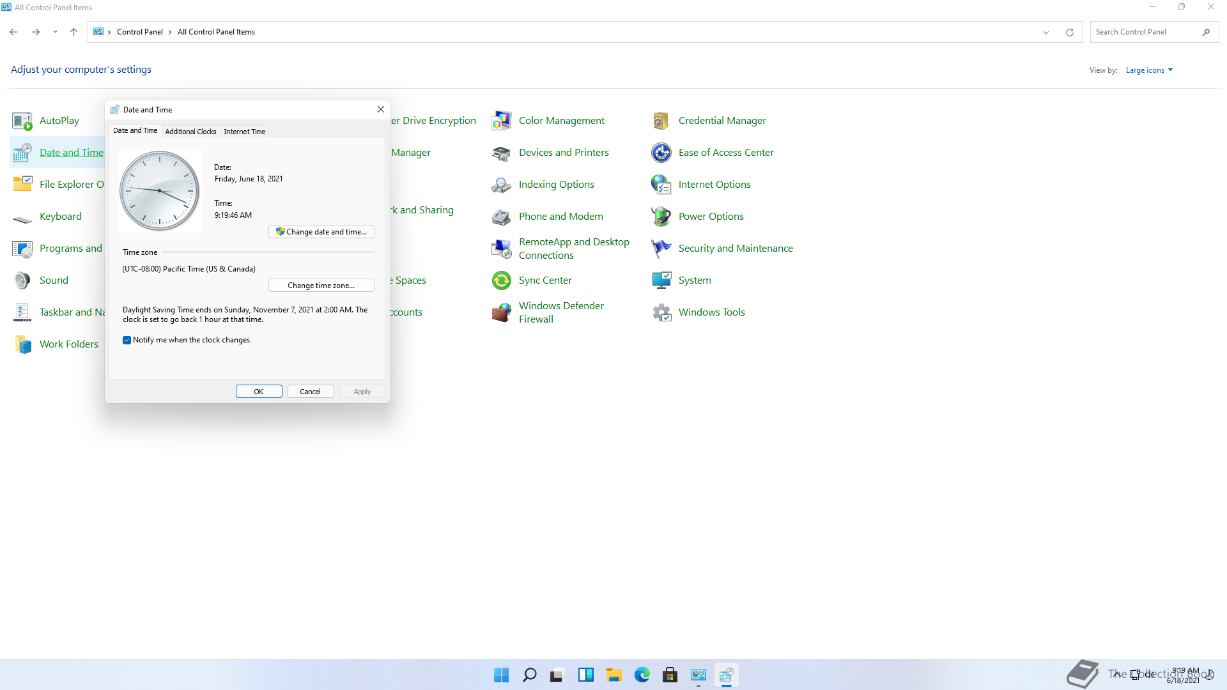Open the Sound speaker icon
This screenshot has height=690, width=1227.
22,280
